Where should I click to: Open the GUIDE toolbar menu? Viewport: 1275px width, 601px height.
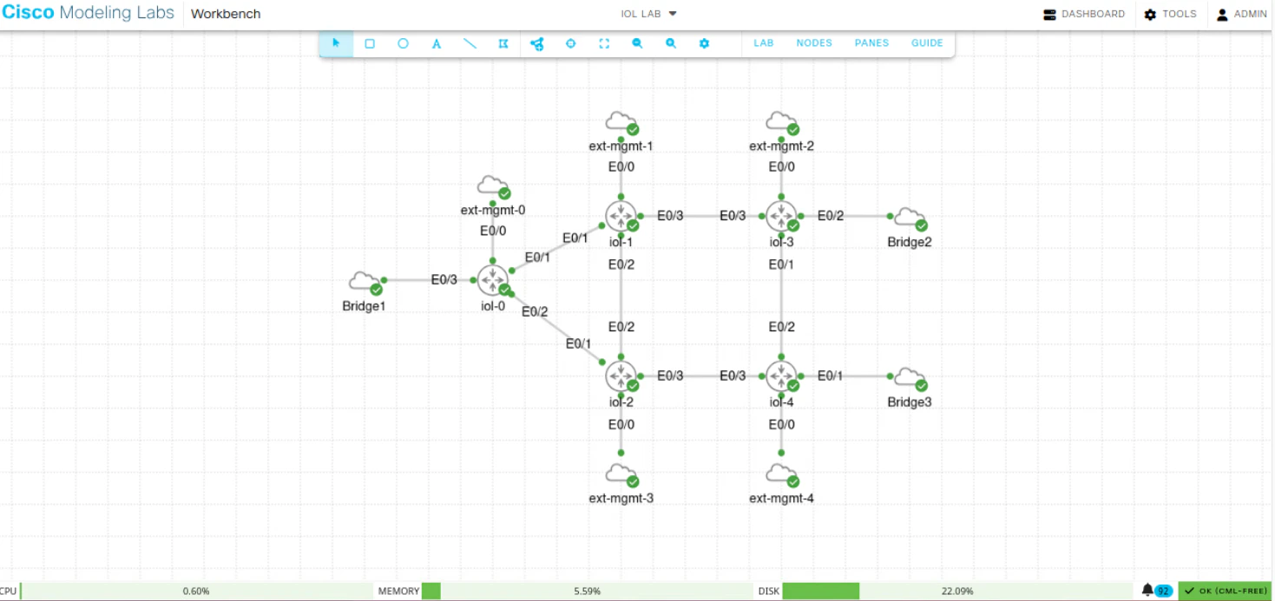927,43
